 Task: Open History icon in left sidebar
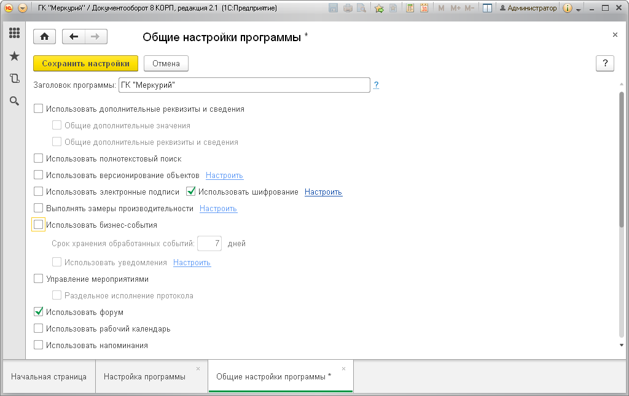(15, 78)
